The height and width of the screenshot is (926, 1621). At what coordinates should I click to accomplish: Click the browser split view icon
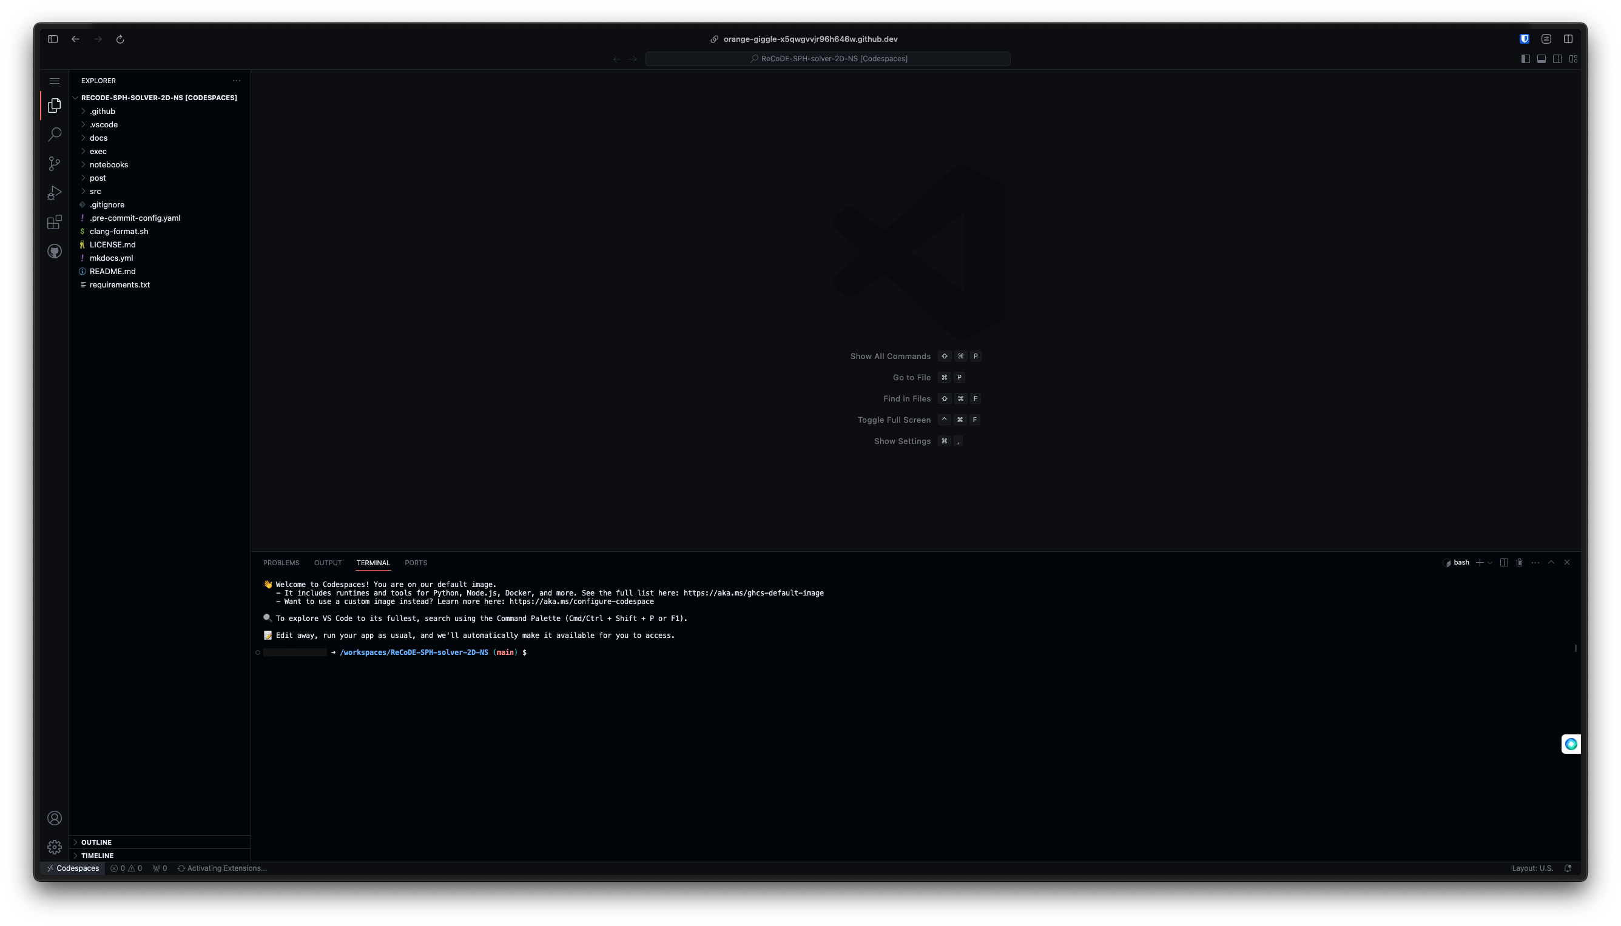click(1568, 39)
